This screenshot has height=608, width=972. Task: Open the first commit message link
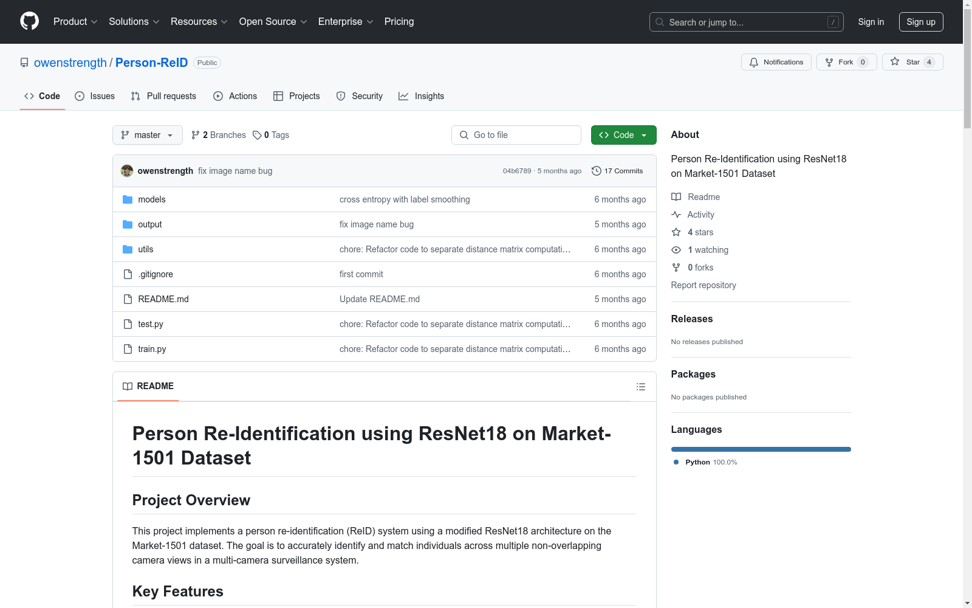361,274
